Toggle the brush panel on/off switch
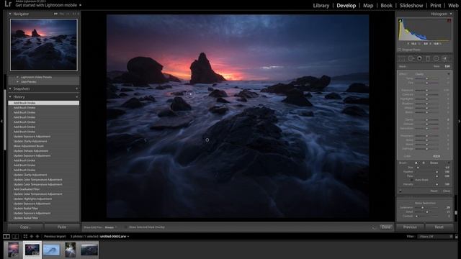This screenshot has width=461, height=259. 400,191
